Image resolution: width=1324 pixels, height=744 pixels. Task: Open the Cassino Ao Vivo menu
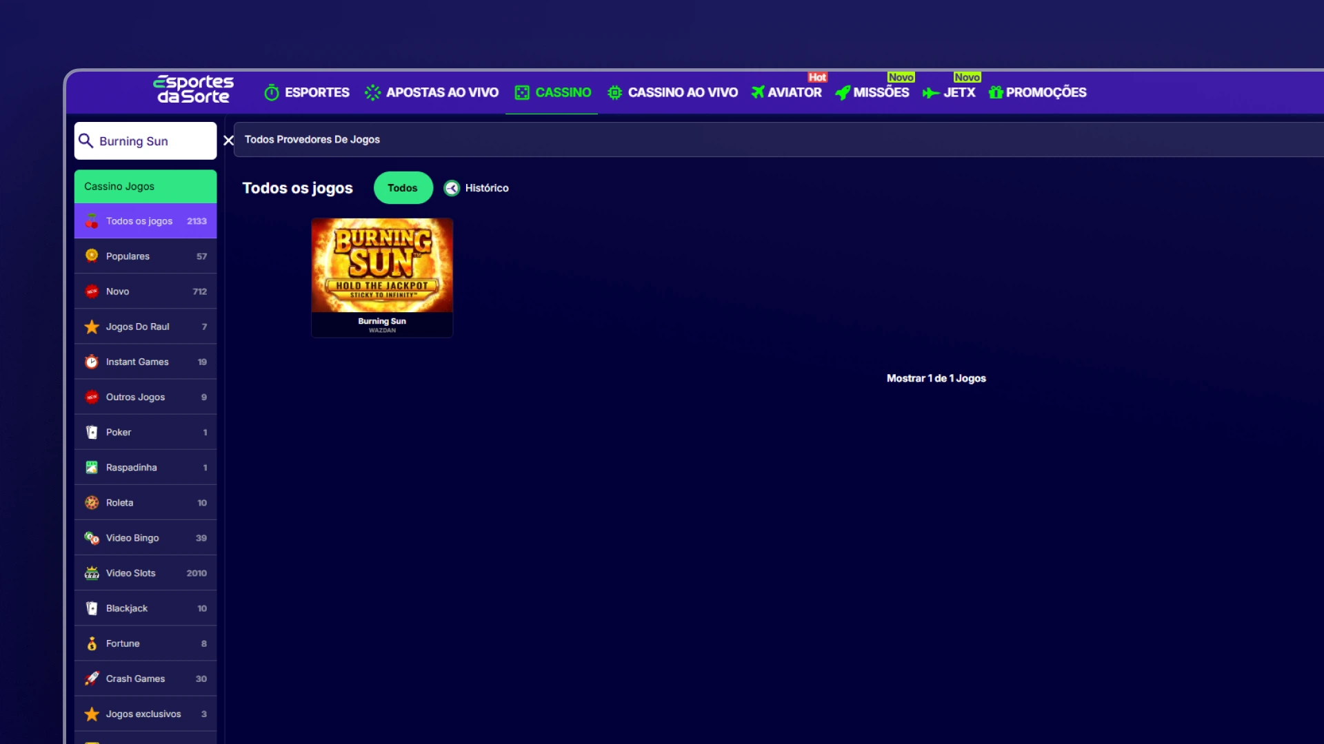click(x=672, y=92)
